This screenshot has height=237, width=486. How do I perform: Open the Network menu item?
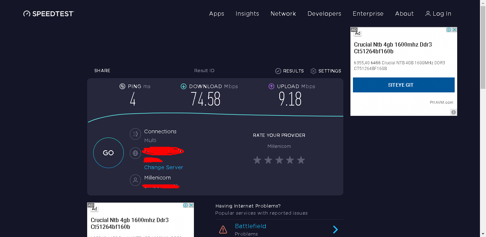tap(283, 14)
